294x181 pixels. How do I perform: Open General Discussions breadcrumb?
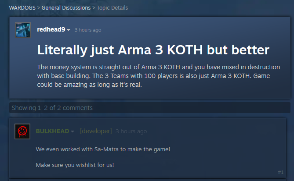(x=66, y=7)
